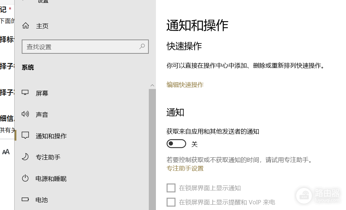The height and width of the screenshot is (210, 346).
Task: Toggle 获取来自应用和其他发送者的通知 switch
Action: click(x=176, y=144)
